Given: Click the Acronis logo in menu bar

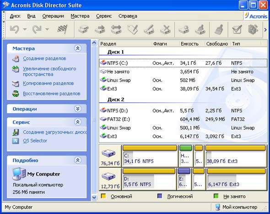Looking at the screenshot, I should pos(256,16).
